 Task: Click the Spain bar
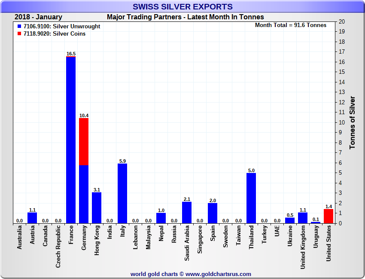[213, 213]
